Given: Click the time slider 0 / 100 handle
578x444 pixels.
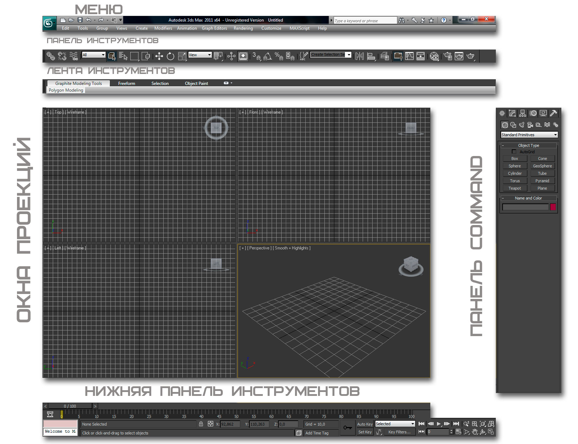Looking at the screenshot, I should click(x=70, y=406).
